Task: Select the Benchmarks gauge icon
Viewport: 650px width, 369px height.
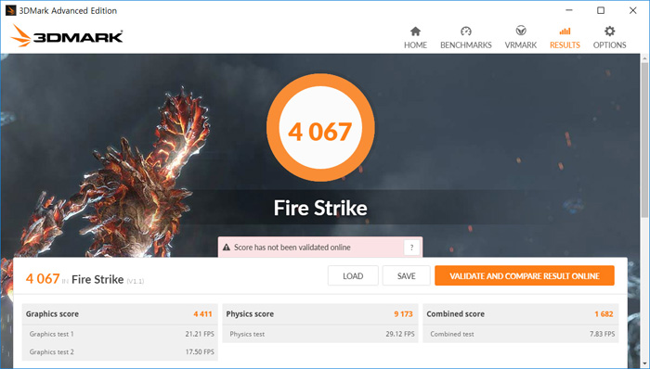Action: coord(466,32)
